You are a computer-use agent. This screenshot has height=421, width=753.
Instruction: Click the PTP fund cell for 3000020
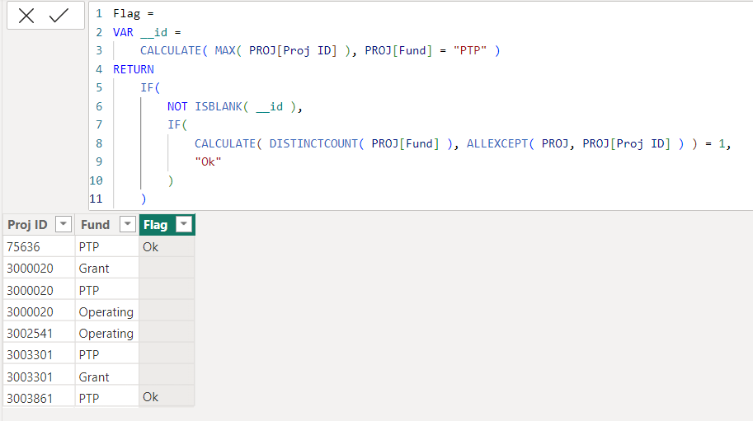[106, 290]
